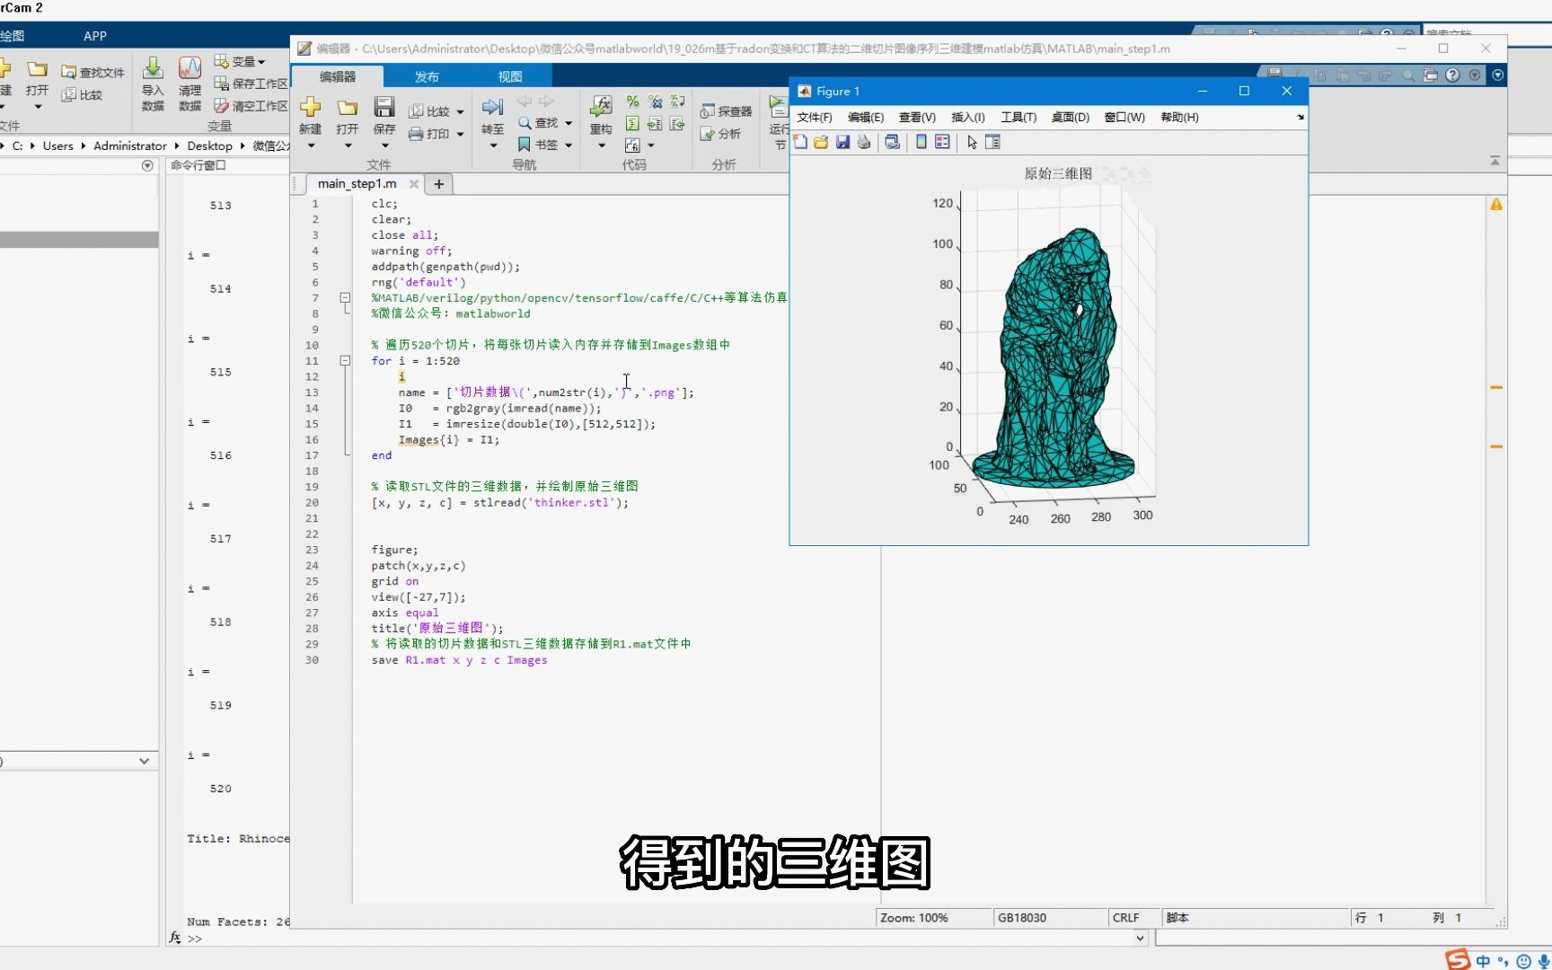Click the 保存 floppy disk icon in editor

click(384, 108)
